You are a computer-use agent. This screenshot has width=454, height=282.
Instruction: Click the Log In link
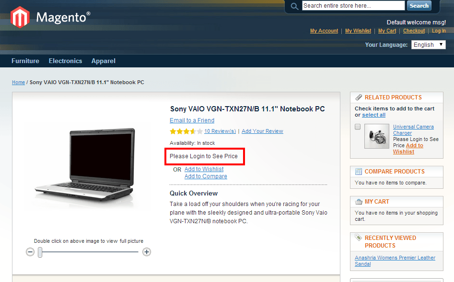click(x=439, y=31)
